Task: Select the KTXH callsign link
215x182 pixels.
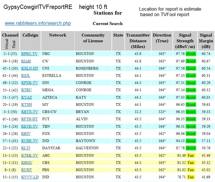Action: (26, 105)
